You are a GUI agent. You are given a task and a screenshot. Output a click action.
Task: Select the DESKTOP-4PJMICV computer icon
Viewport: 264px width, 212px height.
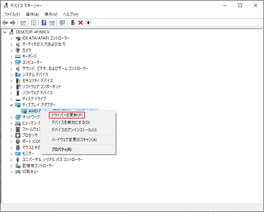11,32
